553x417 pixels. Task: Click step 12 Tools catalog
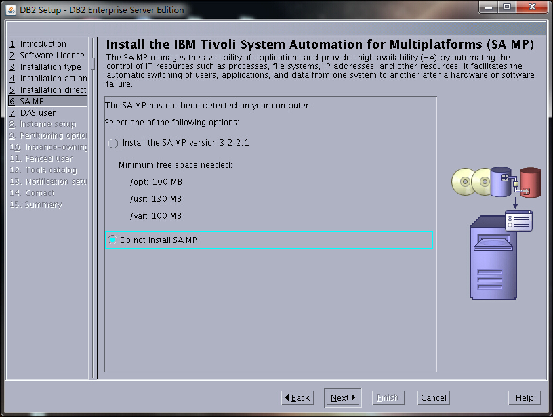(43, 170)
